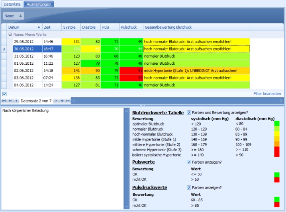Collapse the 'Name: Meine Werte' group

10,35
